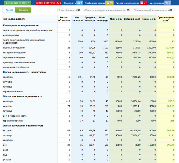This screenshot has height=163, width=179.
Task: Open the Свободные заявки link
Action: 95,3
